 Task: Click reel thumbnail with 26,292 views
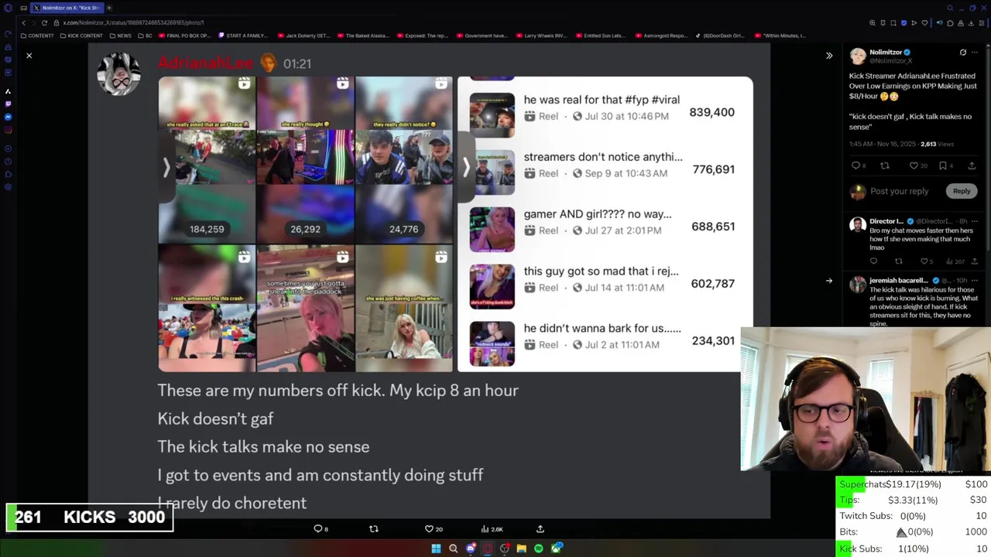point(305,159)
